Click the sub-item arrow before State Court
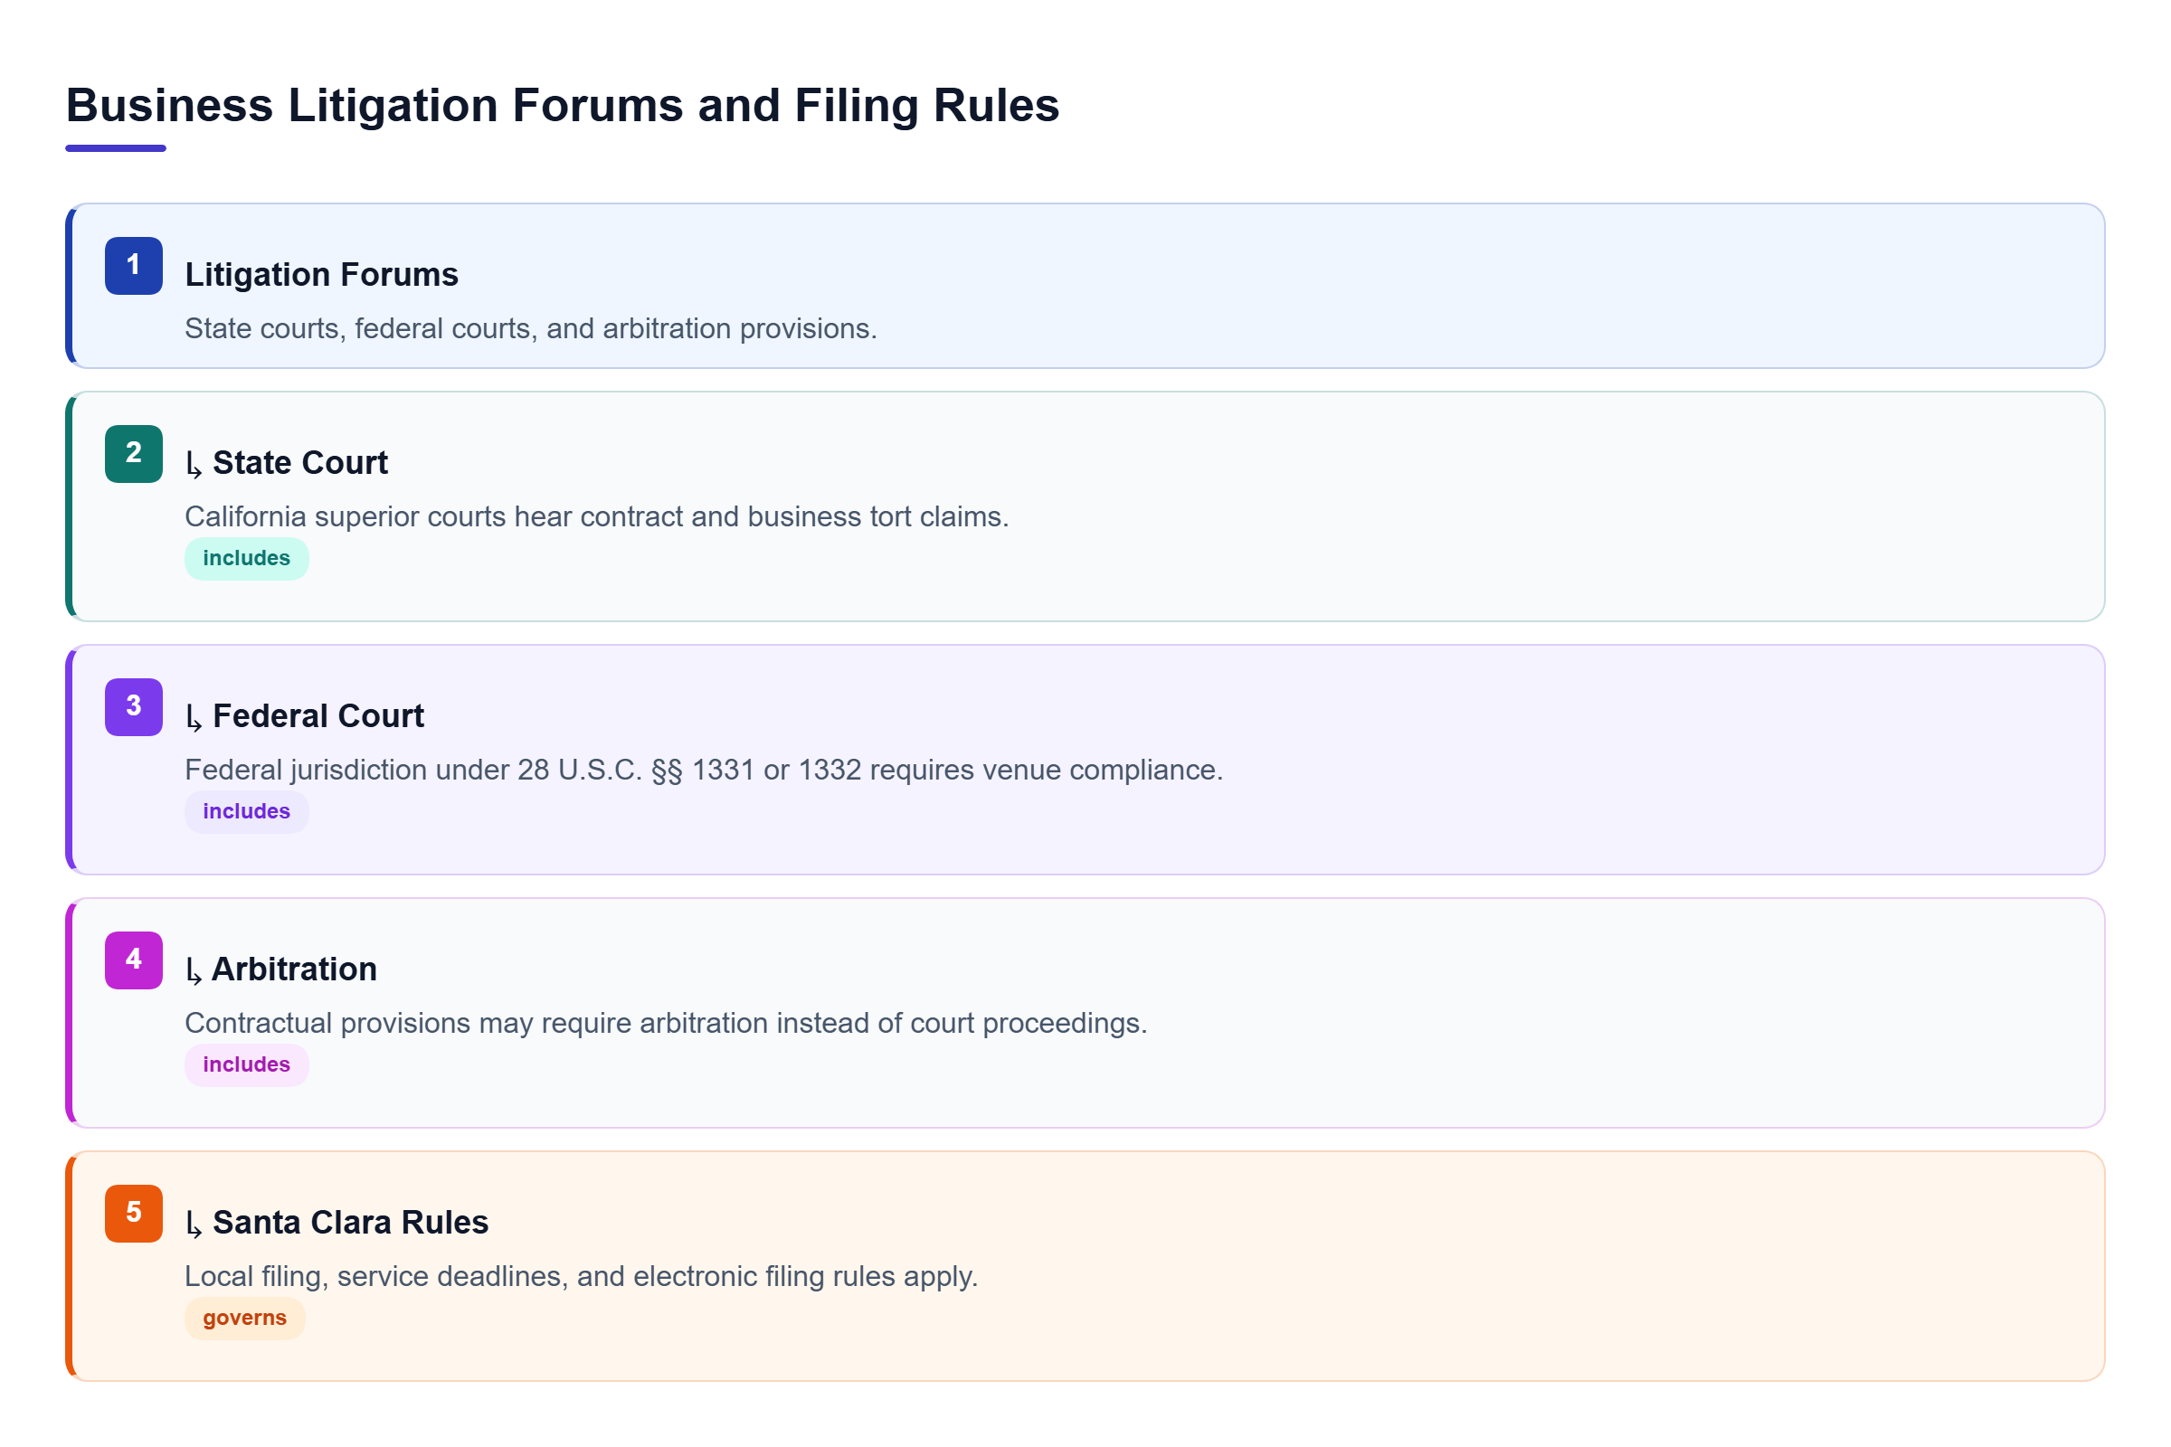The image size is (2171, 1447). coord(194,465)
